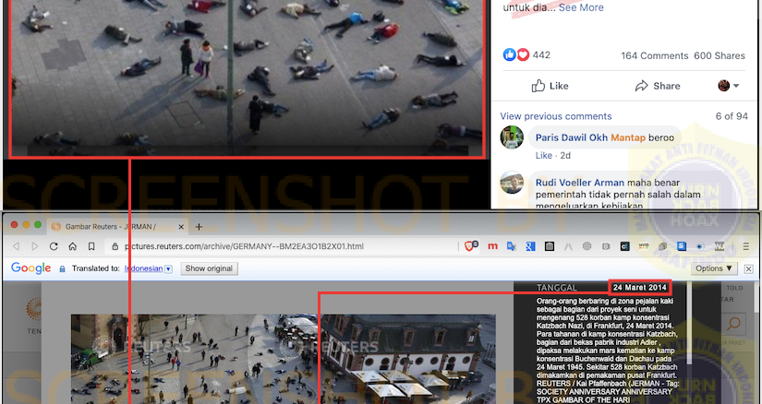Click the 'W' extension icon before the menu

coord(720,246)
